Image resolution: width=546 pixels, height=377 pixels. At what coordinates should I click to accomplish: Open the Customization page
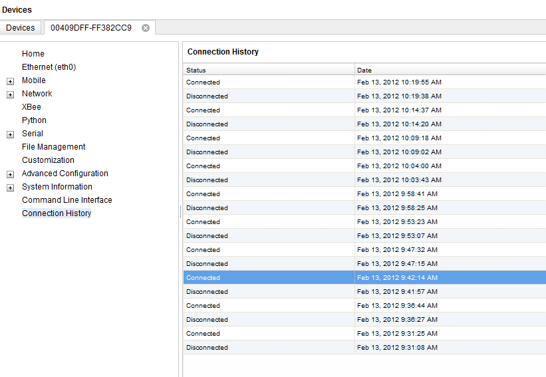48,160
